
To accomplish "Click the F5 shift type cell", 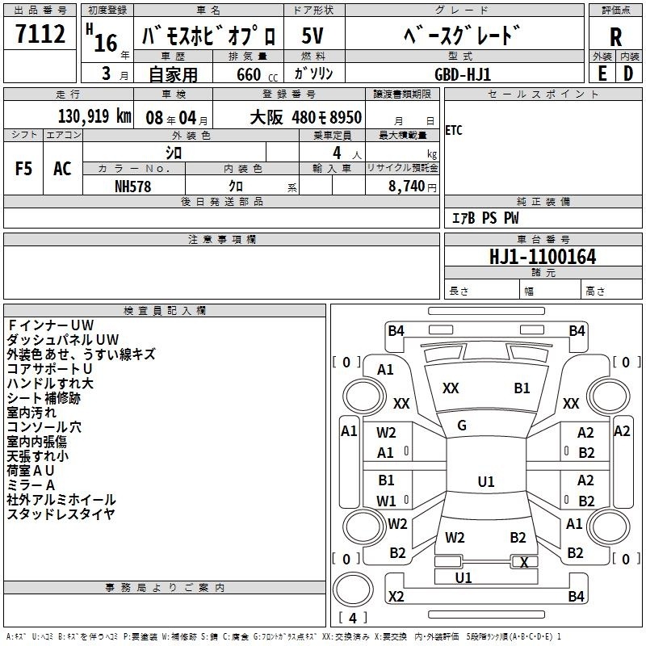I will (x=23, y=169).
